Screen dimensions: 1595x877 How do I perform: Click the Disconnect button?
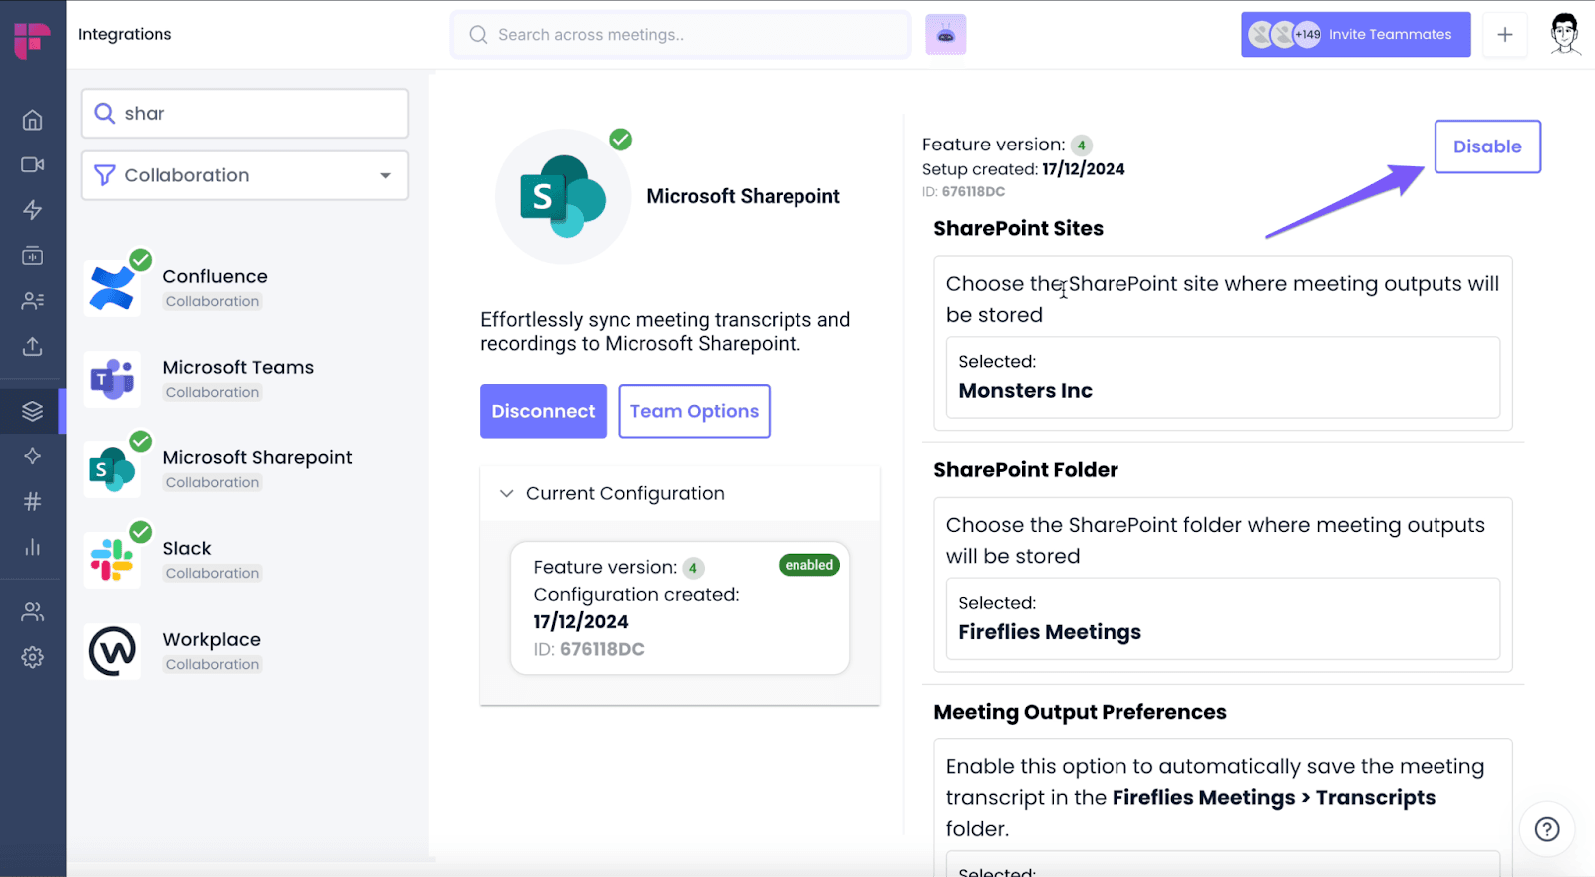[543, 411]
